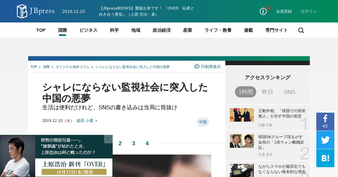This screenshot has height=177, width=338.
Task: Click the アクセスランキング heading
Action: pyautogui.click(x=268, y=78)
